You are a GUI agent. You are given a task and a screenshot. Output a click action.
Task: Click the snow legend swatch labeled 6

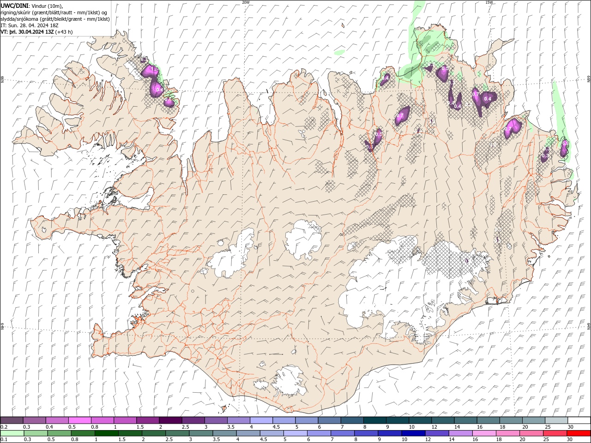tap(329, 420)
